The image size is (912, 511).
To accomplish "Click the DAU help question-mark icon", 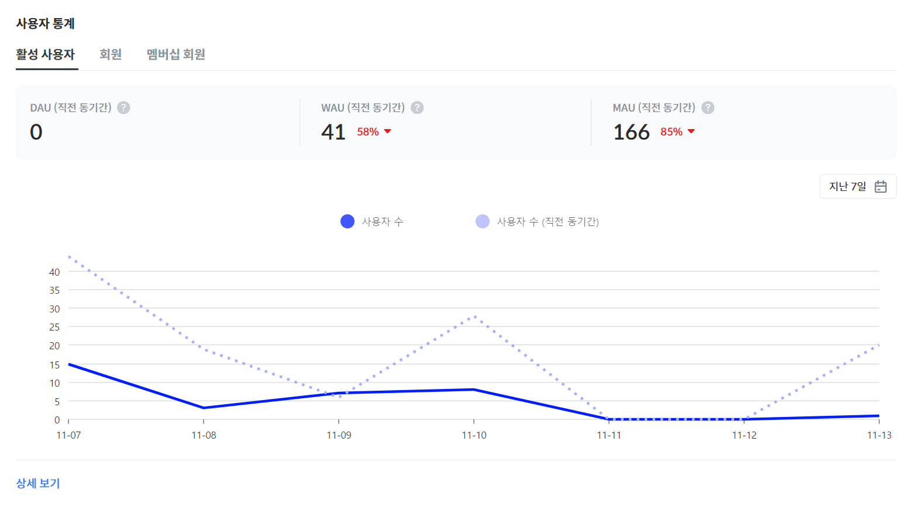I will 123,107.
